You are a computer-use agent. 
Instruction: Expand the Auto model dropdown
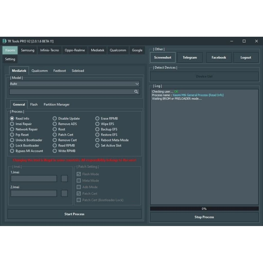(x=137, y=84)
